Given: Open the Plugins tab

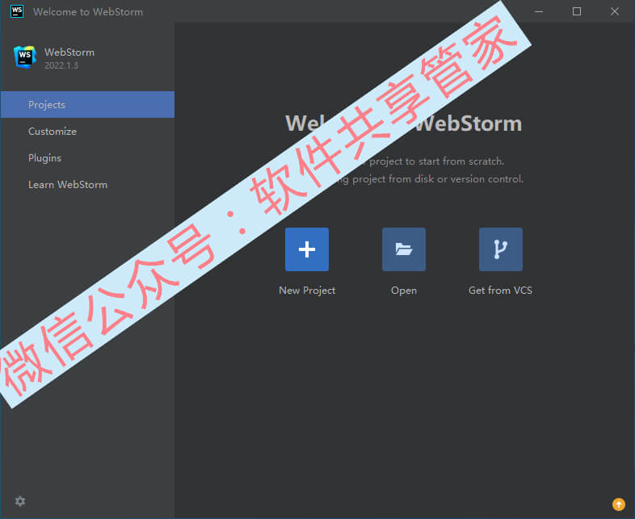Looking at the screenshot, I should coord(87,158).
